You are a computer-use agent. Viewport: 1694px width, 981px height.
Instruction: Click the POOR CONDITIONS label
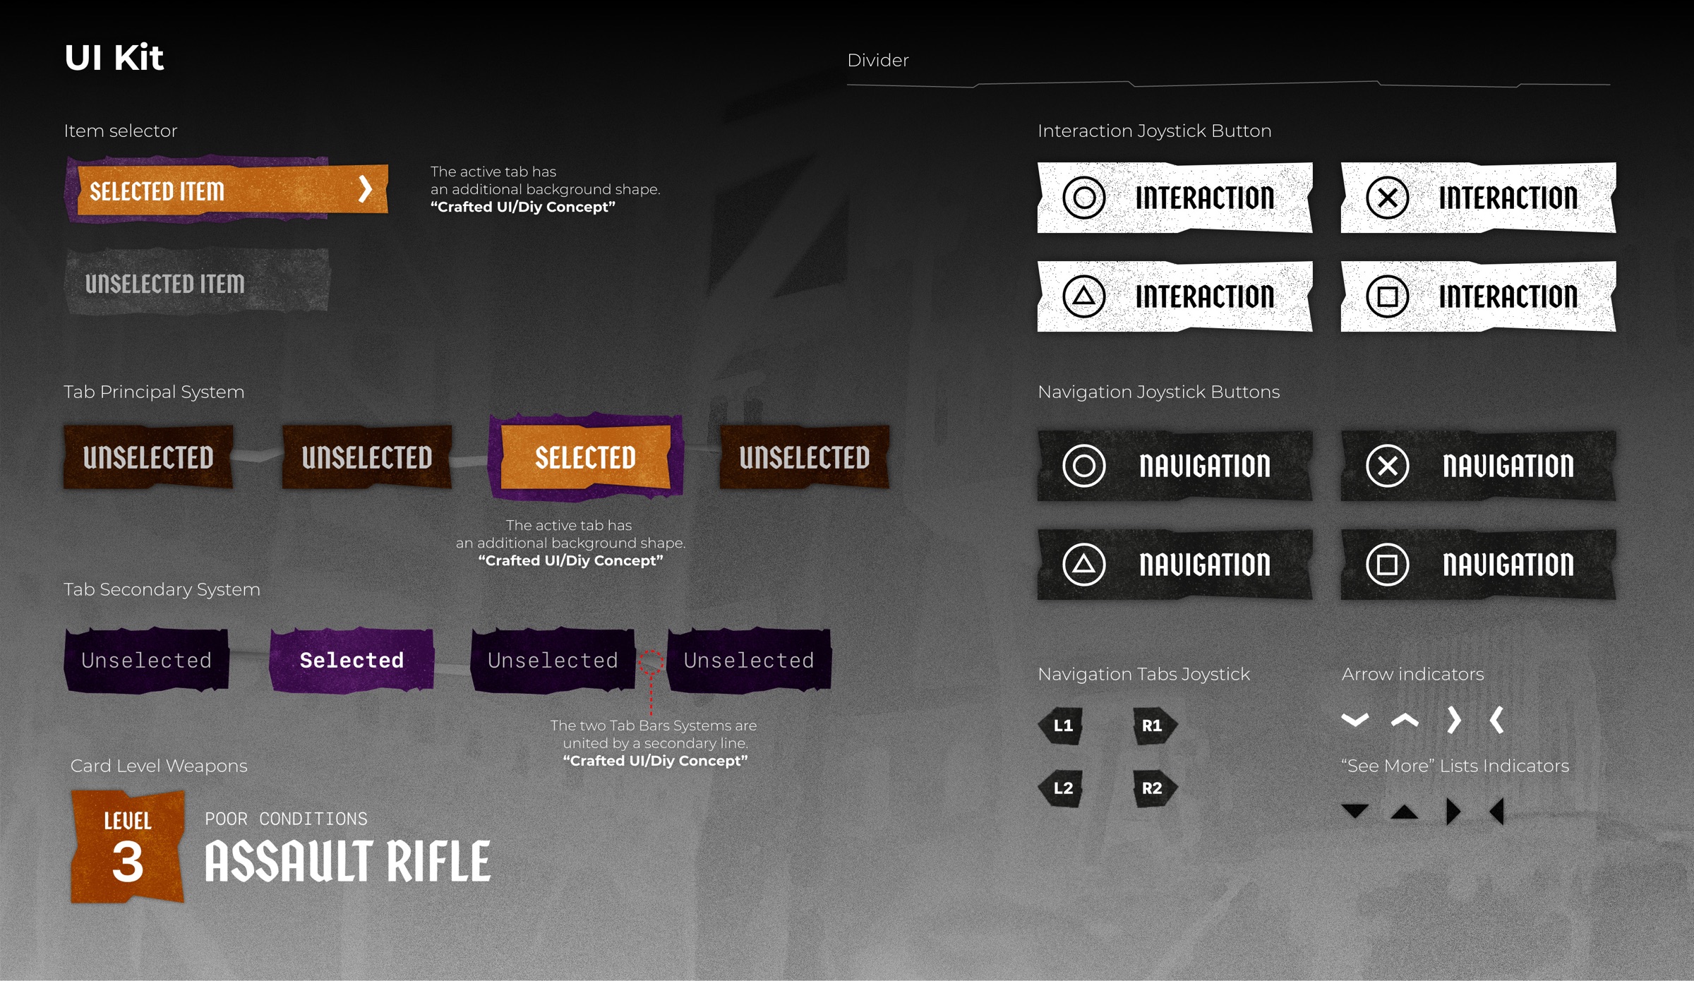286,819
